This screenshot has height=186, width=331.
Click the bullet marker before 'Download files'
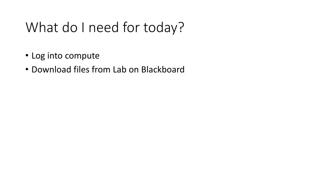(27, 69)
